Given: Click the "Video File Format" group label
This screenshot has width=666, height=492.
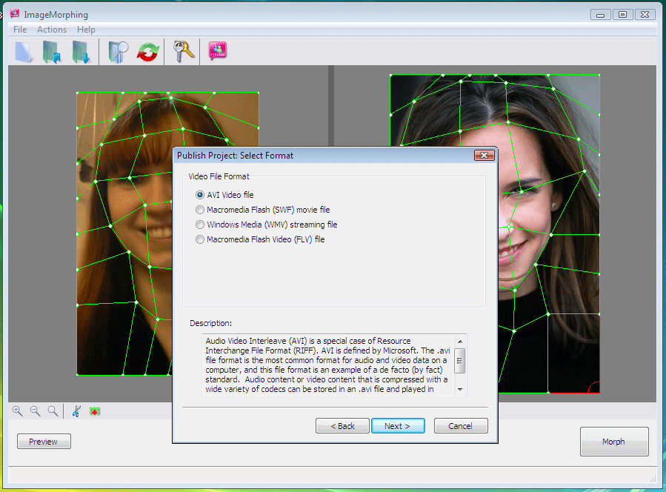Looking at the screenshot, I should (219, 176).
